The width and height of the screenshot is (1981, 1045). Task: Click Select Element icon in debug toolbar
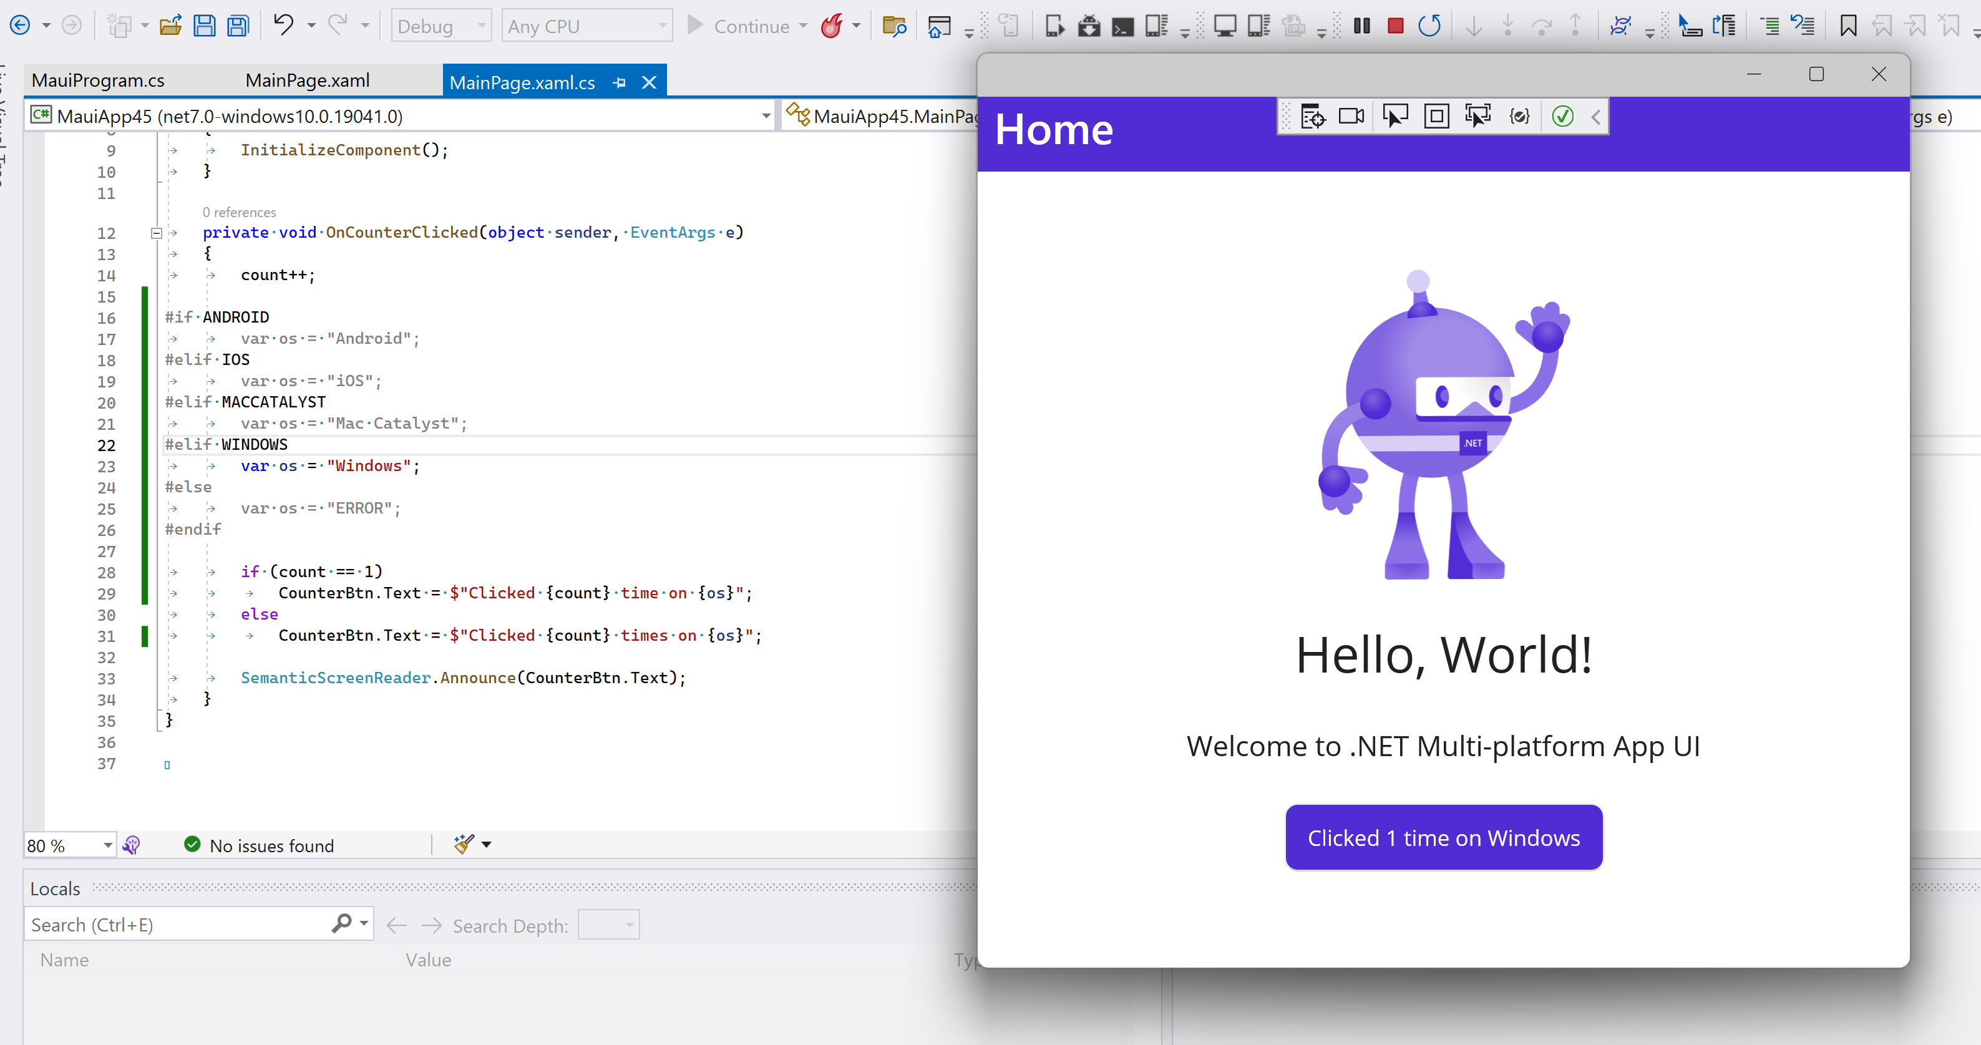pyautogui.click(x=1394, y=116)
